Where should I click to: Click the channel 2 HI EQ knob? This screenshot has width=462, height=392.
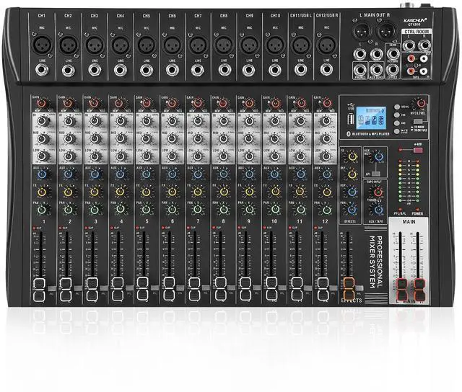pyautogui.click(x=69, y=121)
